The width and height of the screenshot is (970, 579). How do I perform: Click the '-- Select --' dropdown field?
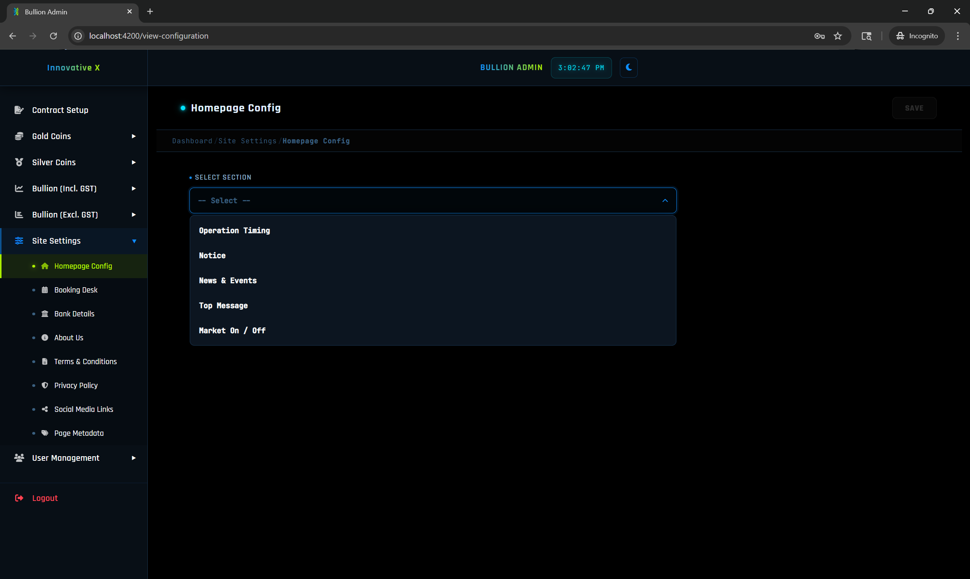click(x=433, y=200)
